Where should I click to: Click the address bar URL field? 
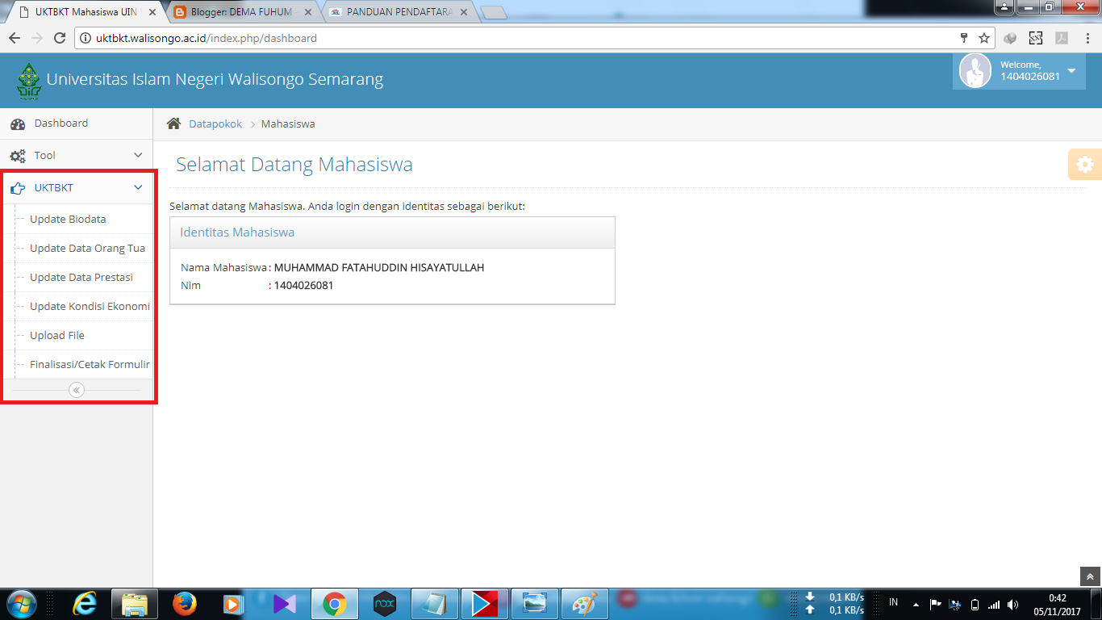click(x=524, y=38)
